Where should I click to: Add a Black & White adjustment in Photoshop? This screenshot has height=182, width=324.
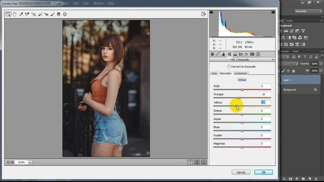(x=289, y=37)
